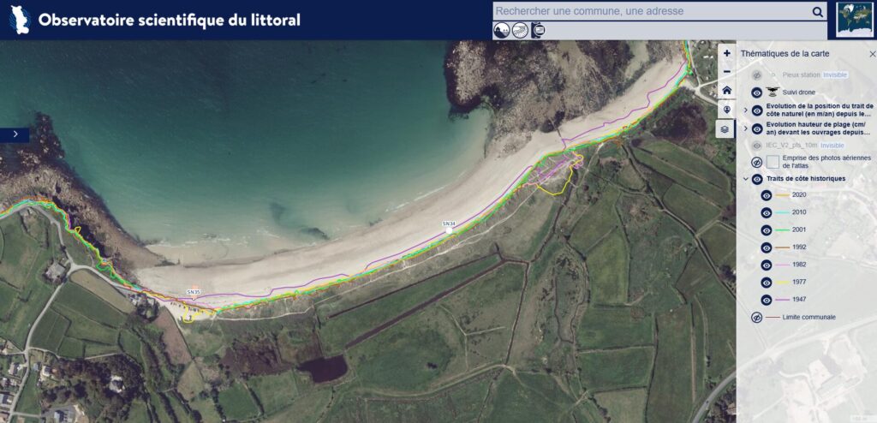The image size is (877, 423).
Task: Toggle visibility of Suivi drone layer
Action: coord(757,92)
